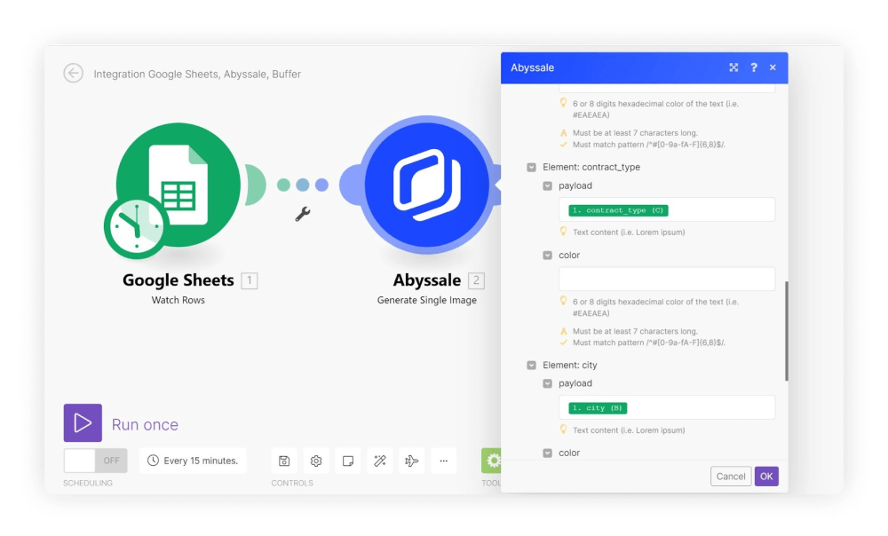
Task: Confirm with the OK button
Action: pos(766,476)
